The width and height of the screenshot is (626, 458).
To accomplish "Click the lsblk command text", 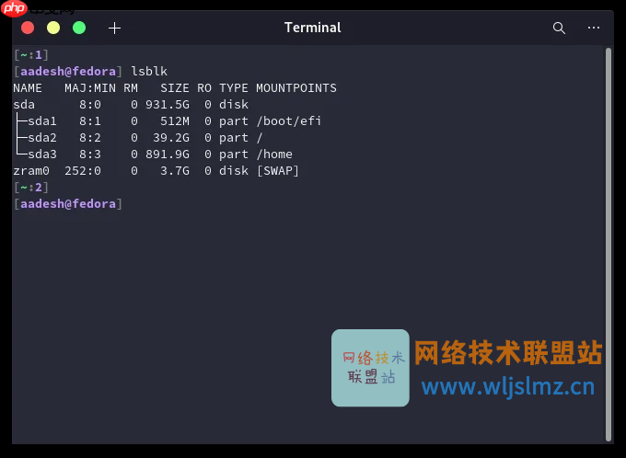I will pyautogui.click(x=149, y=72).
